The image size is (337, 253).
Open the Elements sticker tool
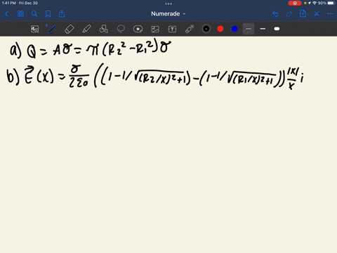[138, 29]
